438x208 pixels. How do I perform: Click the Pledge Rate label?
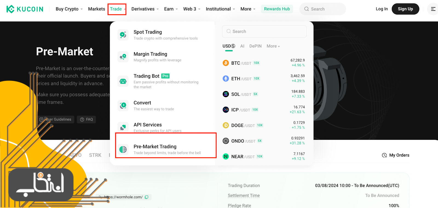pos(239,206)
